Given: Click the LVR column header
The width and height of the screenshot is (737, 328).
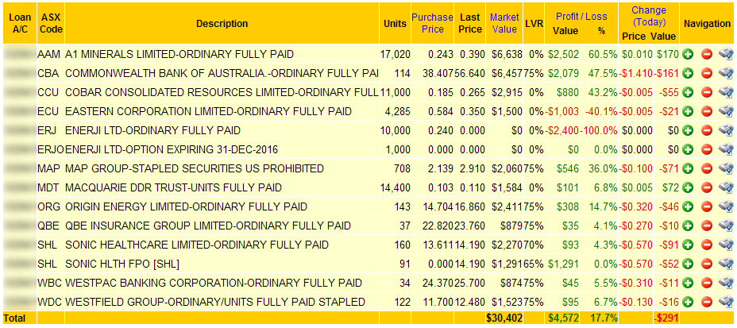Looking at the screenshot, I should 534,24.
